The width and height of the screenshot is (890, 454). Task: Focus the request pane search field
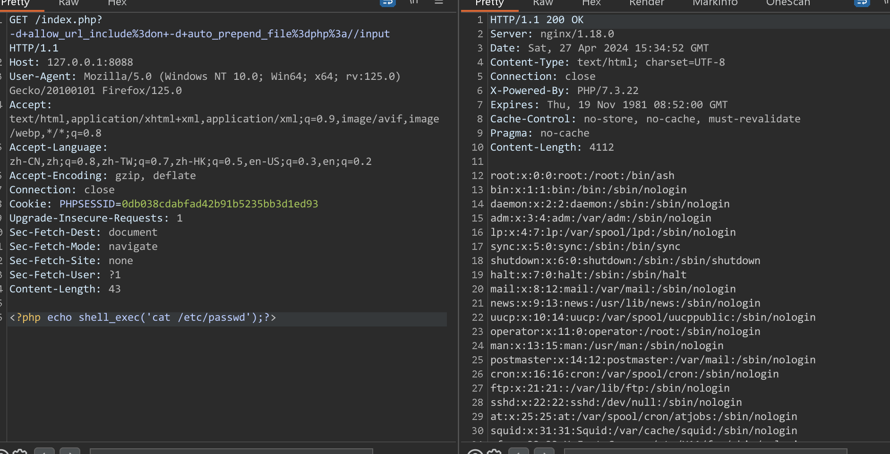pos(231,451)
